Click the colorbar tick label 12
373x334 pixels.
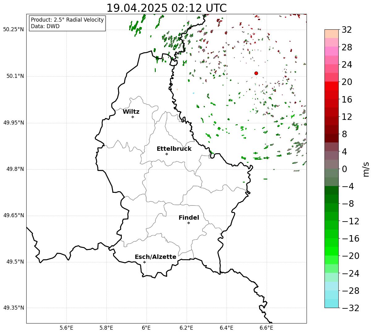pyautogui.click(x=347, y=117)
